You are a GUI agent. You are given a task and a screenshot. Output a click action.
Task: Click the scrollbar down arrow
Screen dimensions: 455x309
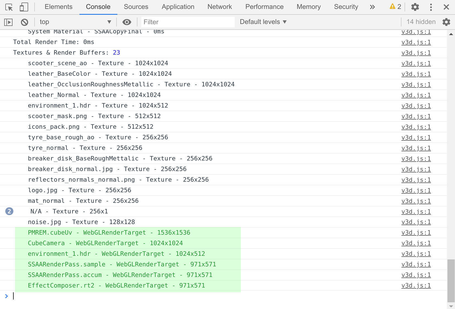click(x=451, y=306)
